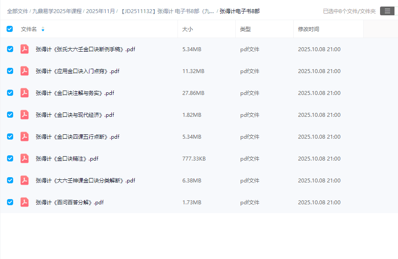The image size is (398, 259).
Task: Sort files by 修改时间 column
Action: click(x=309, y=29)
